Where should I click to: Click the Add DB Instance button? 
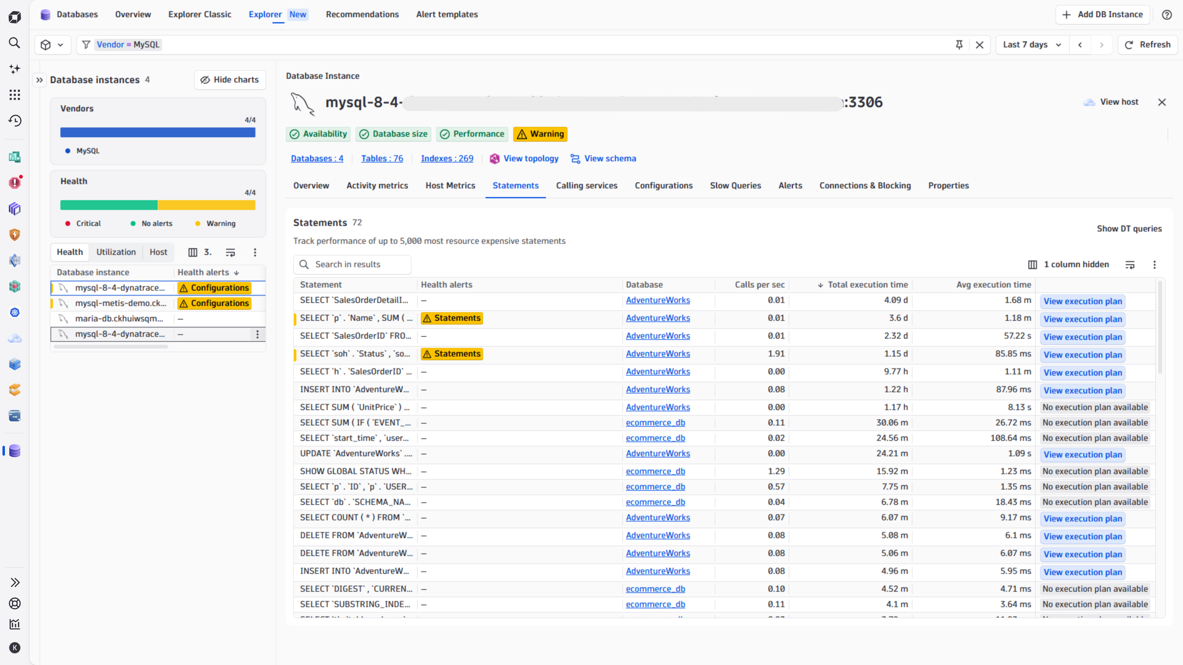pyautogui.click(x=1103, y=15)
